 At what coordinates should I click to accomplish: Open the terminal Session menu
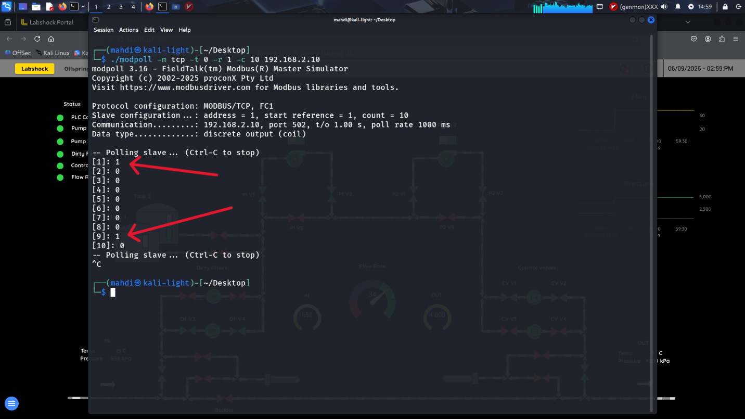104,30
